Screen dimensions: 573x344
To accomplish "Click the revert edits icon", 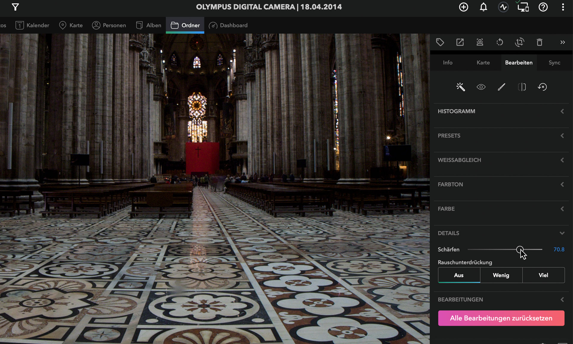I will (x=542, y=87).
